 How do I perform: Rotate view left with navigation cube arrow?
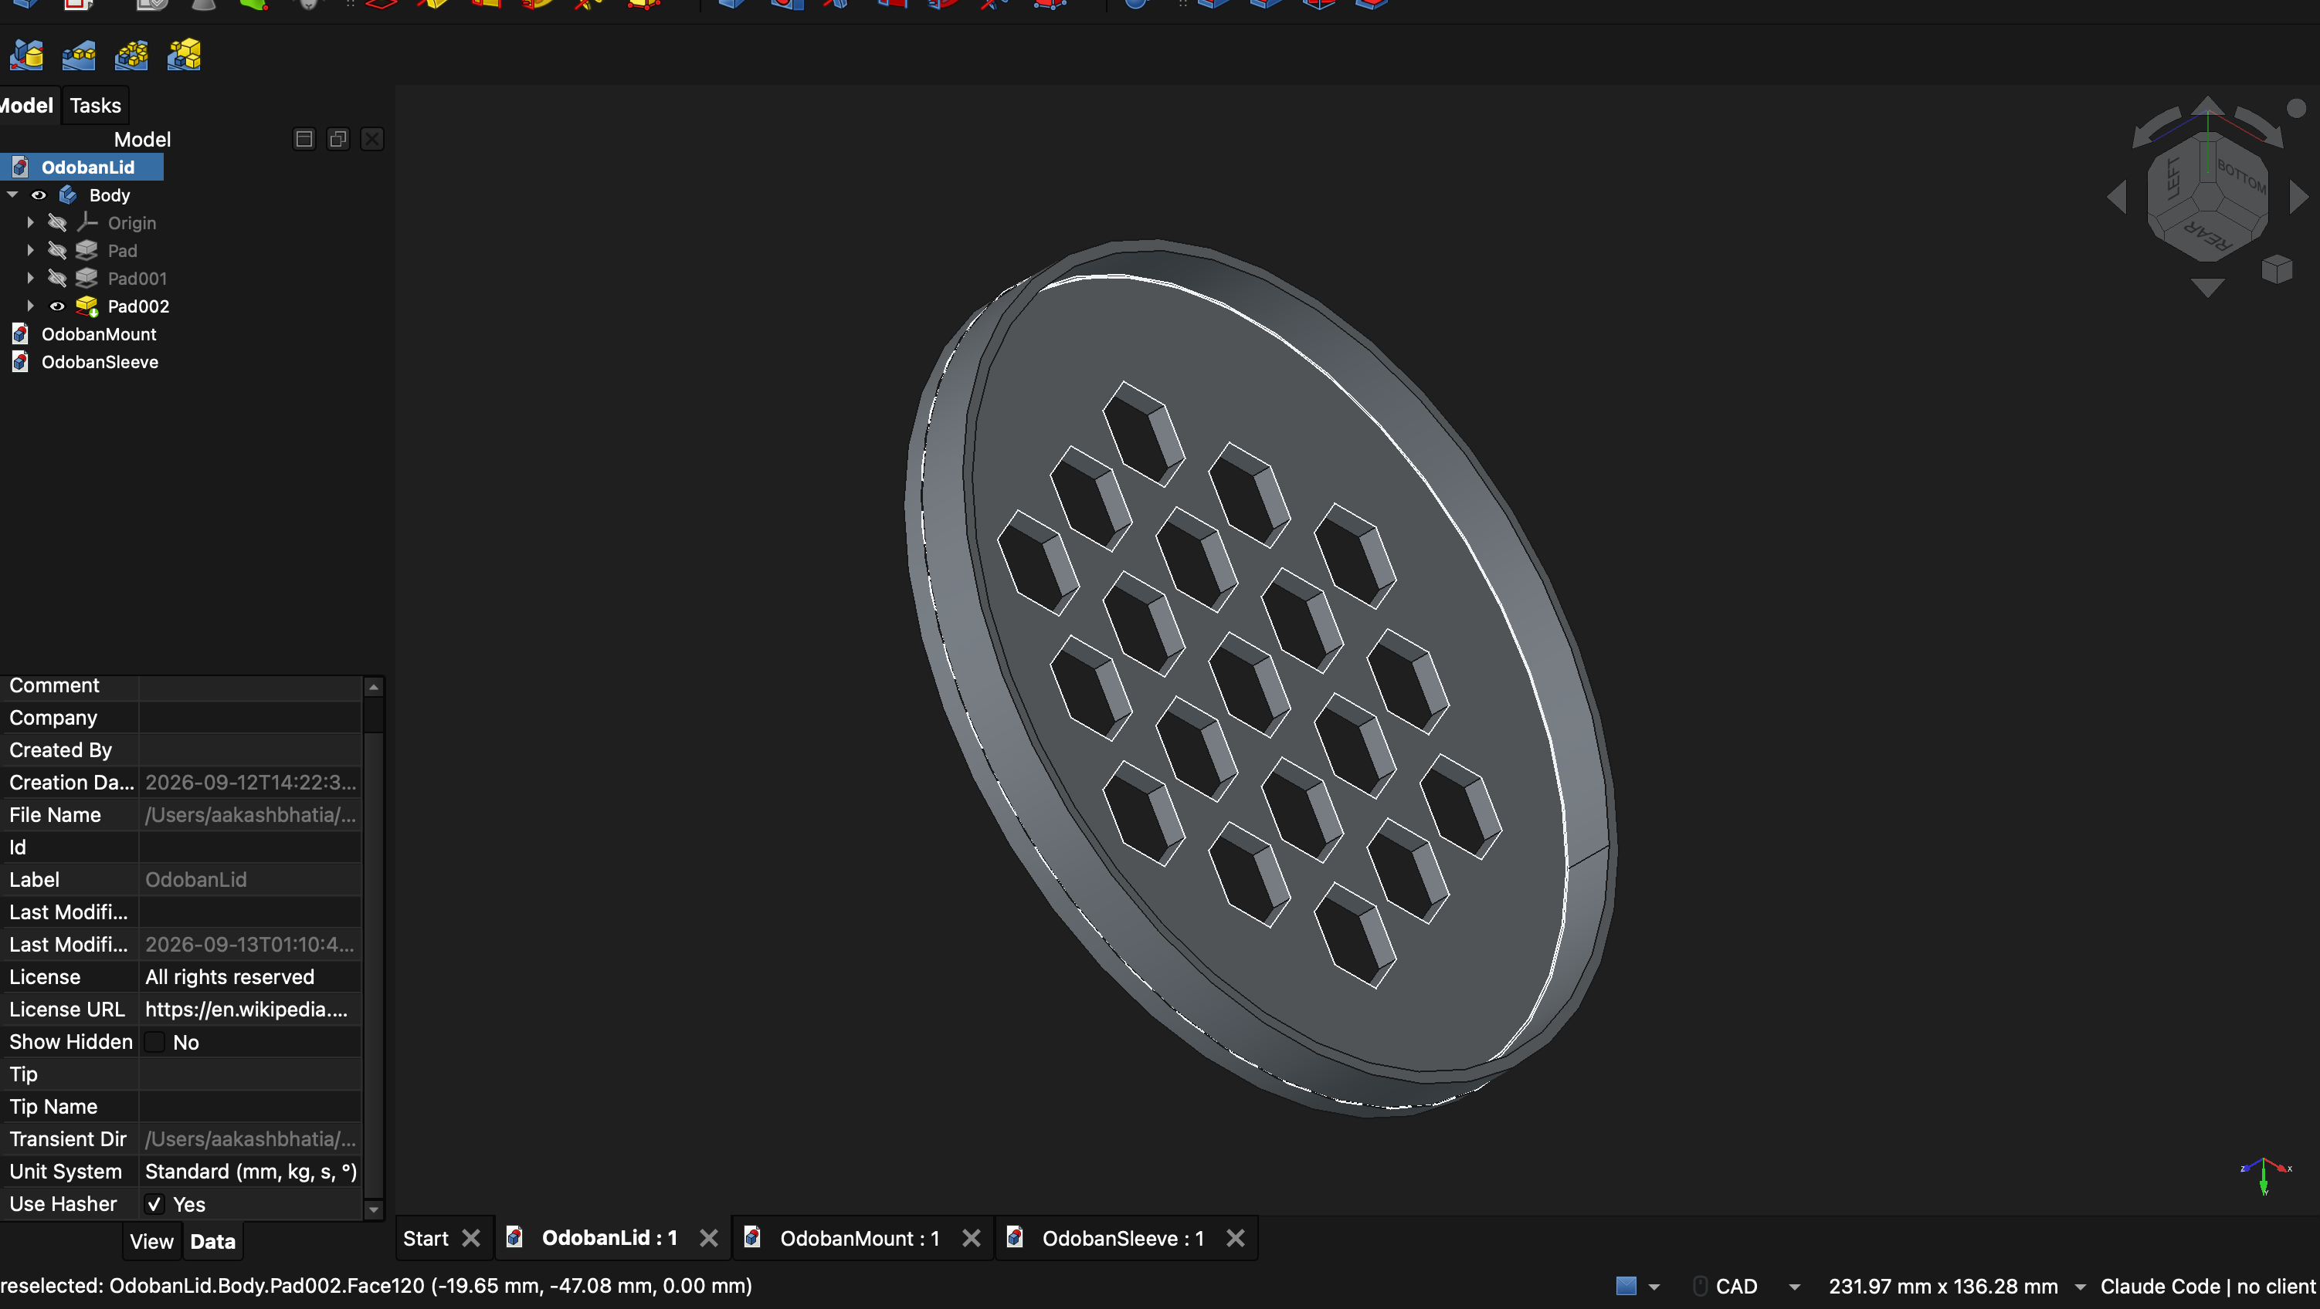[2118, 196]
